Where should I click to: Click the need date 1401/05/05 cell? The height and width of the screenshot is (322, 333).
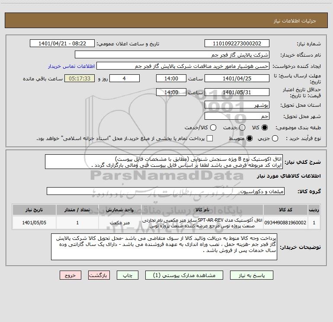(34, 223)
